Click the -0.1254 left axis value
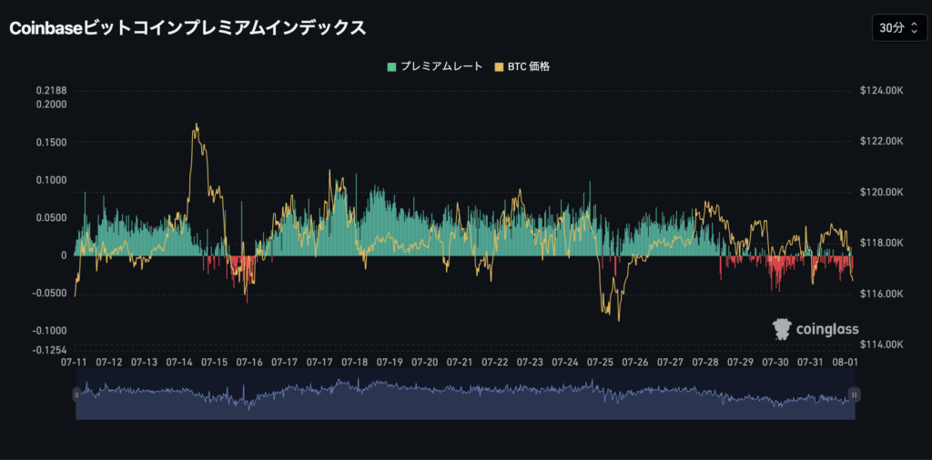Image resolution: width=932 pixels, height=460 pixels. [51, 350]
